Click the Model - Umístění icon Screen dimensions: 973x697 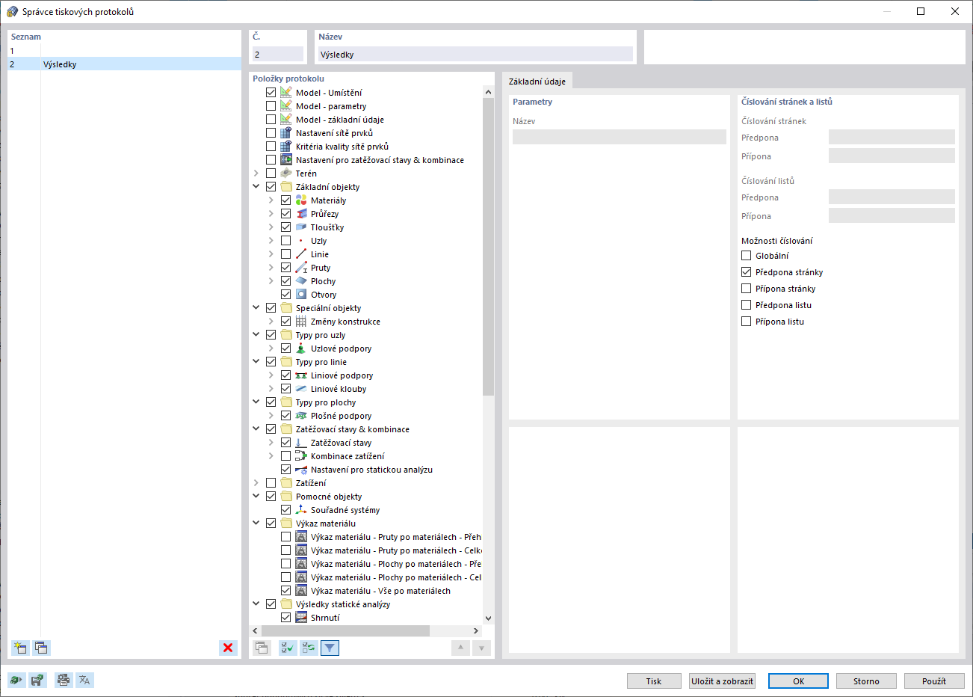coord(286,93)
